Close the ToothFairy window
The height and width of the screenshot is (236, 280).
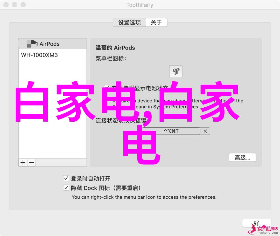tap(6, 5)
